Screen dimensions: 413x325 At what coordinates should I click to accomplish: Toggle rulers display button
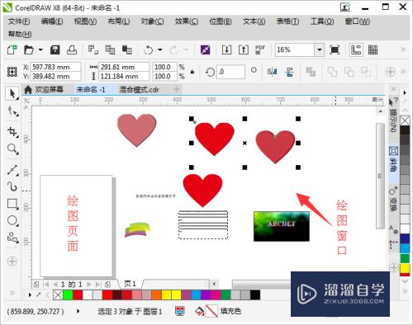tap(356, 49)
